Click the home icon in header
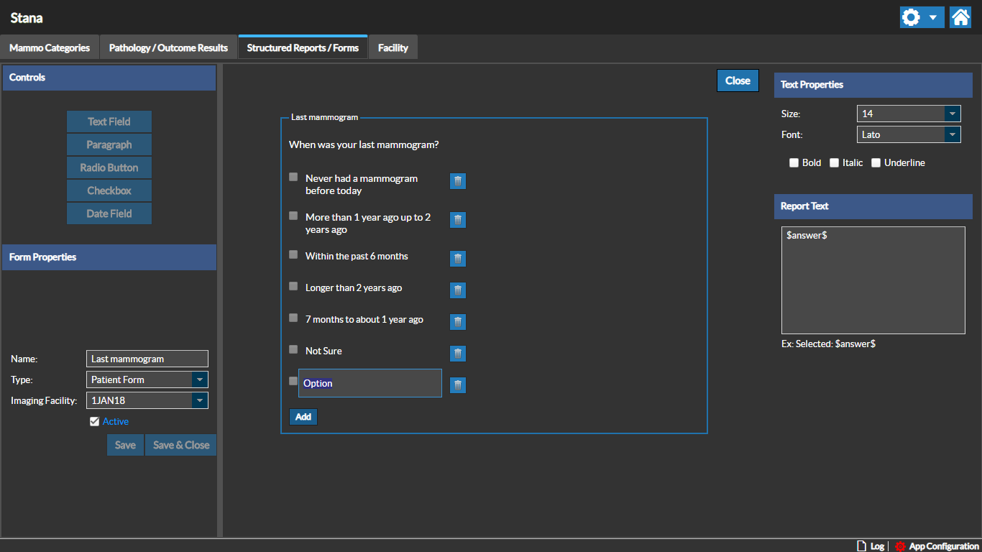Screen dimensions: 982x552 (x=960, y=17)
